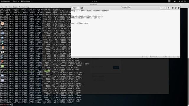The image size is (189, 106).
Task: Expand the arrow next to Open button
Action: click(x=78, y=8)
